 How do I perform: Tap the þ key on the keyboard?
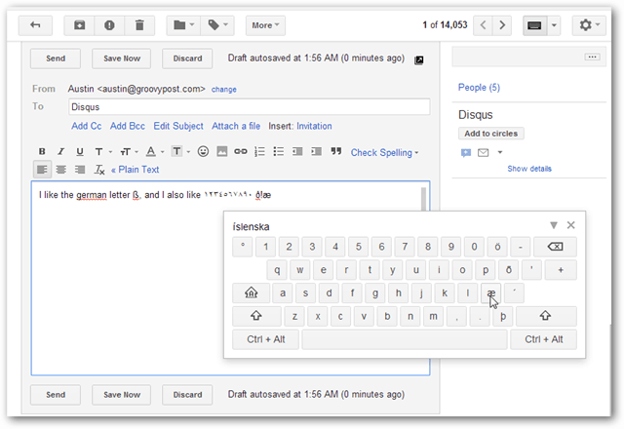coord(503,316)
